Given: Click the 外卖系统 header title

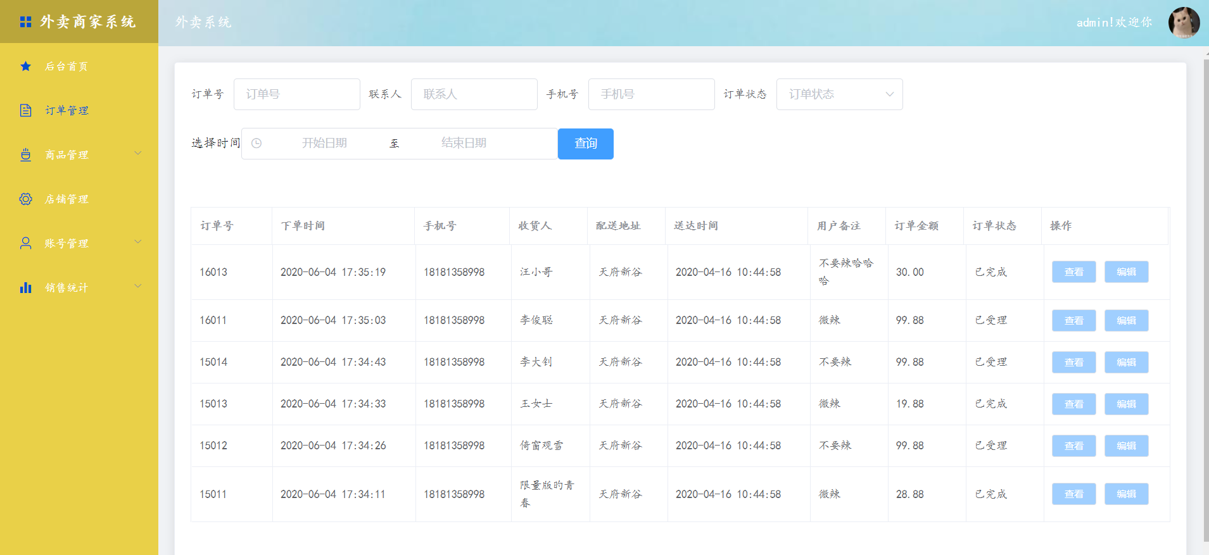Looking at the screenshot, I should pyautogui.click(x=203, y=23).
